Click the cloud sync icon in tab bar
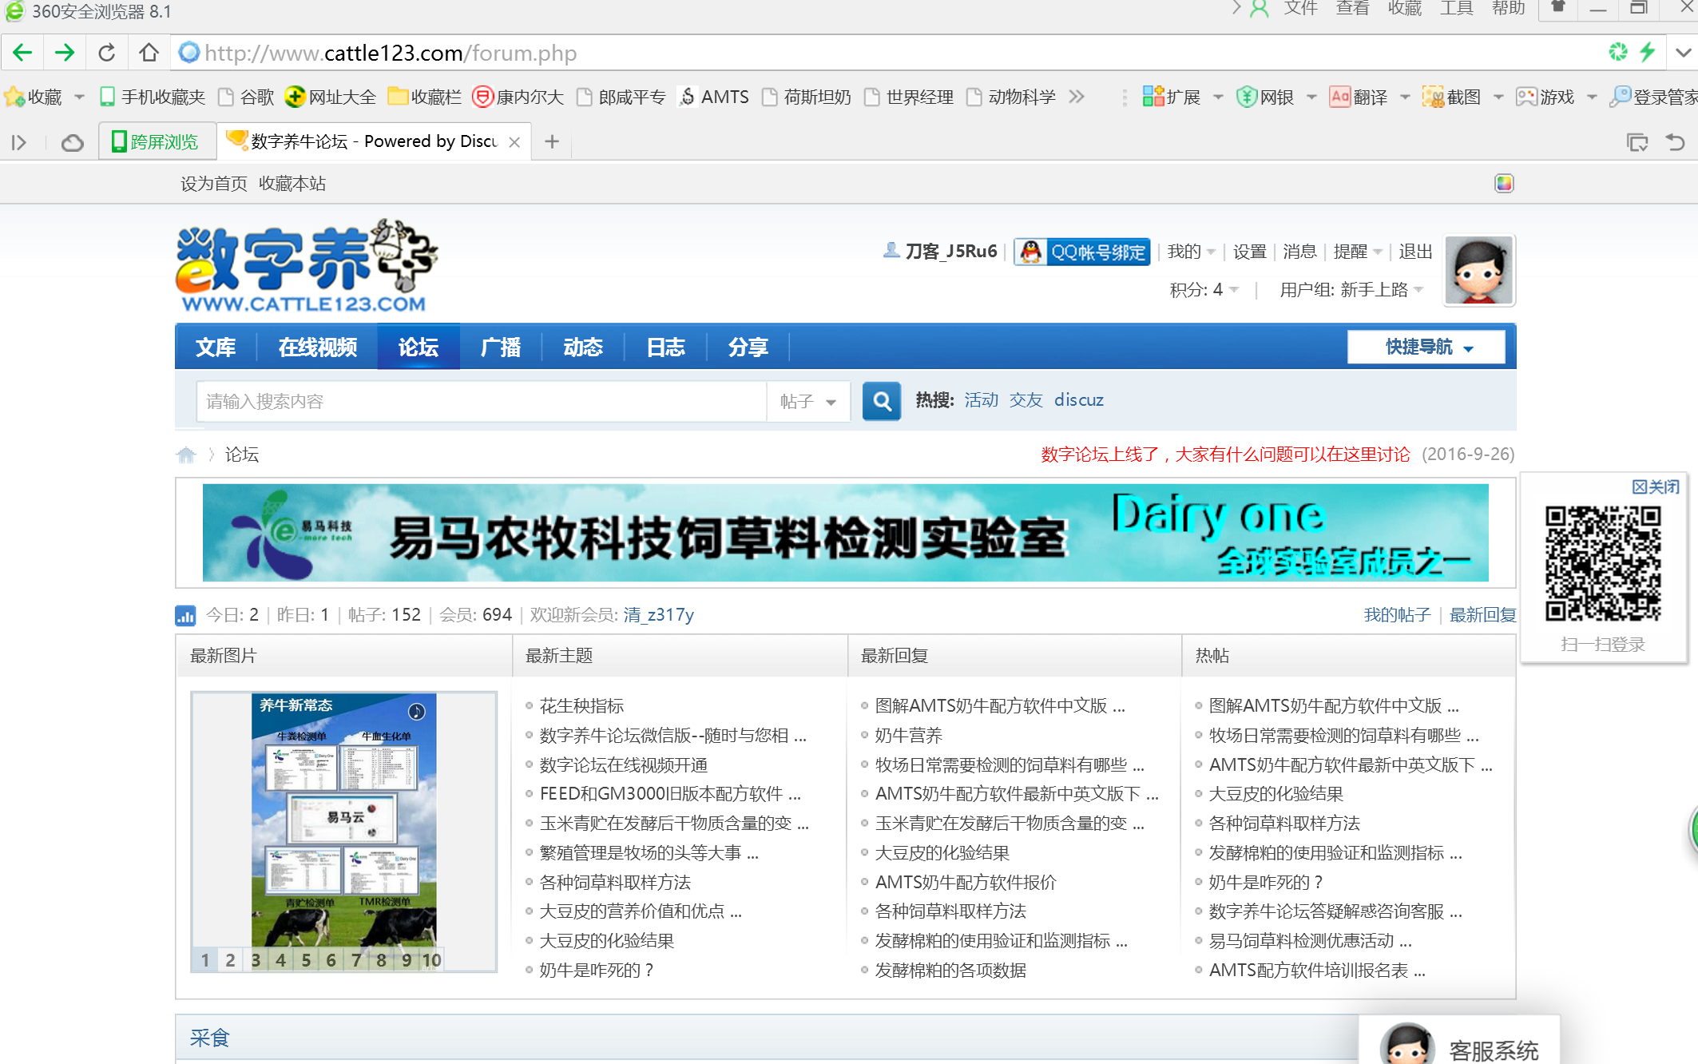 (x=73, y=142)
